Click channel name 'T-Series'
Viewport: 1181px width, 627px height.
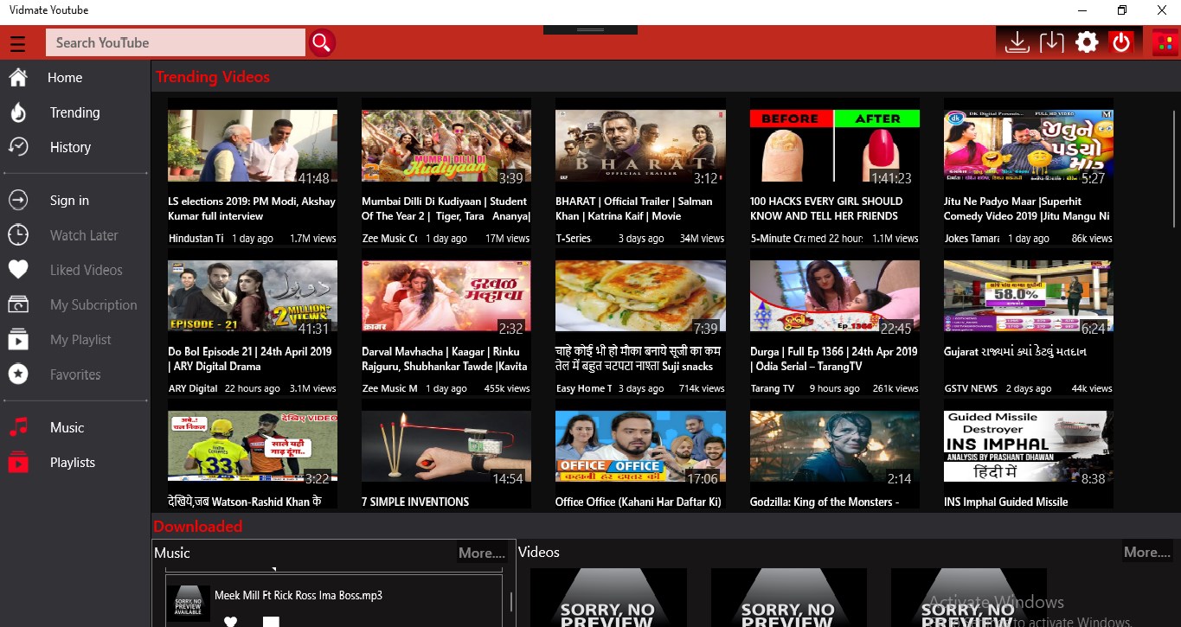pyautogui.click(x=574, y=238)
